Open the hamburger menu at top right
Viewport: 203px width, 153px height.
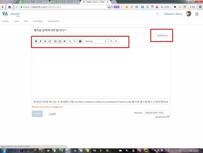197,14
